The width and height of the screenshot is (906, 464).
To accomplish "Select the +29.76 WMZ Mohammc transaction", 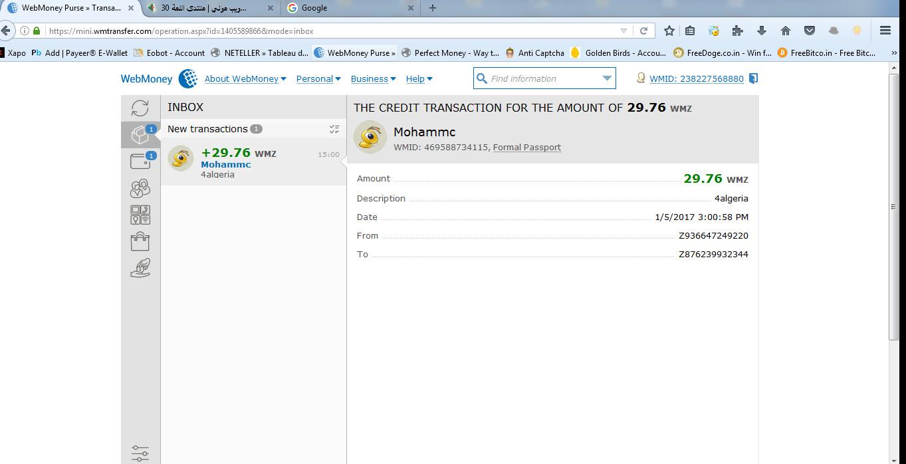I will (253, 162).
